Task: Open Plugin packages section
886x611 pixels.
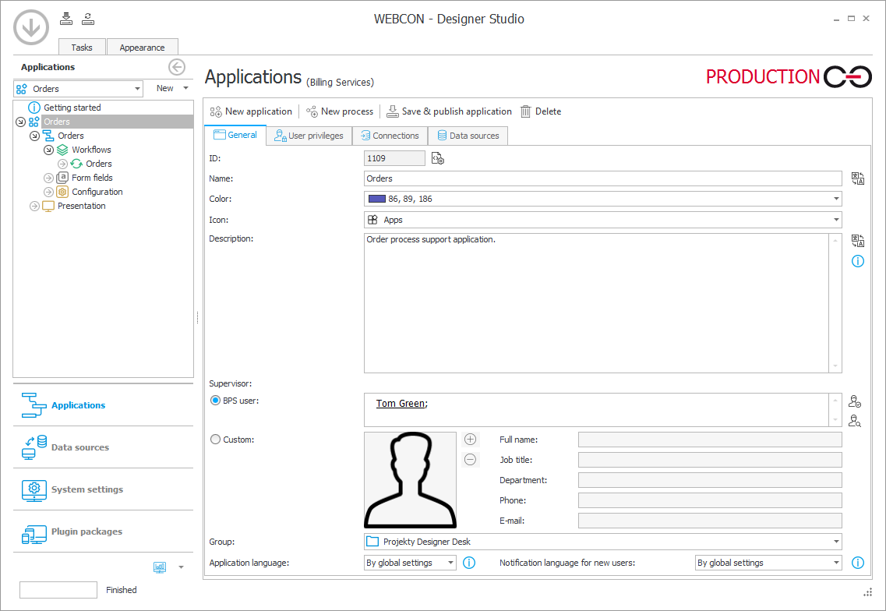Action: pyautogui.click(x=103, y=532)
